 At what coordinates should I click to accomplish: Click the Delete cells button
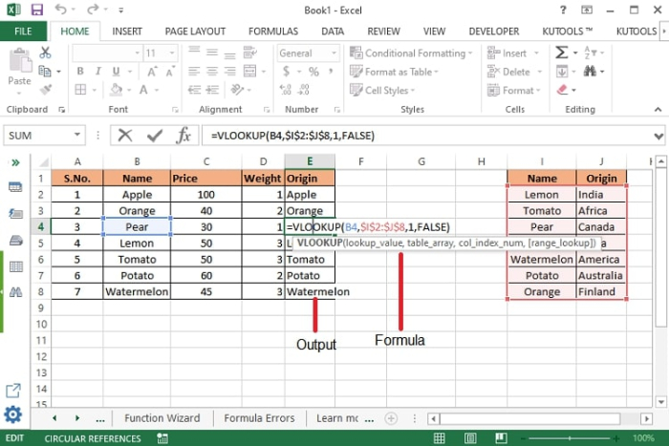pyautogui.click(x=508, y=72)
